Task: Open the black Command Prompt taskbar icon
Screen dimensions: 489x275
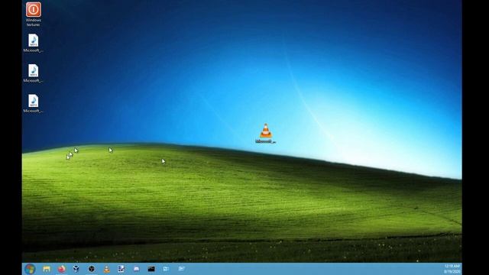Action: [151, 269]
